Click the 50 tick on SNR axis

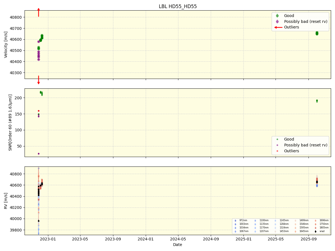(x=20, y=146)
